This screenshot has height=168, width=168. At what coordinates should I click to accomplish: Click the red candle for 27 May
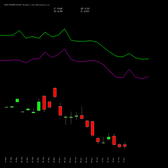pyautogui.click(x=49, y=104)
